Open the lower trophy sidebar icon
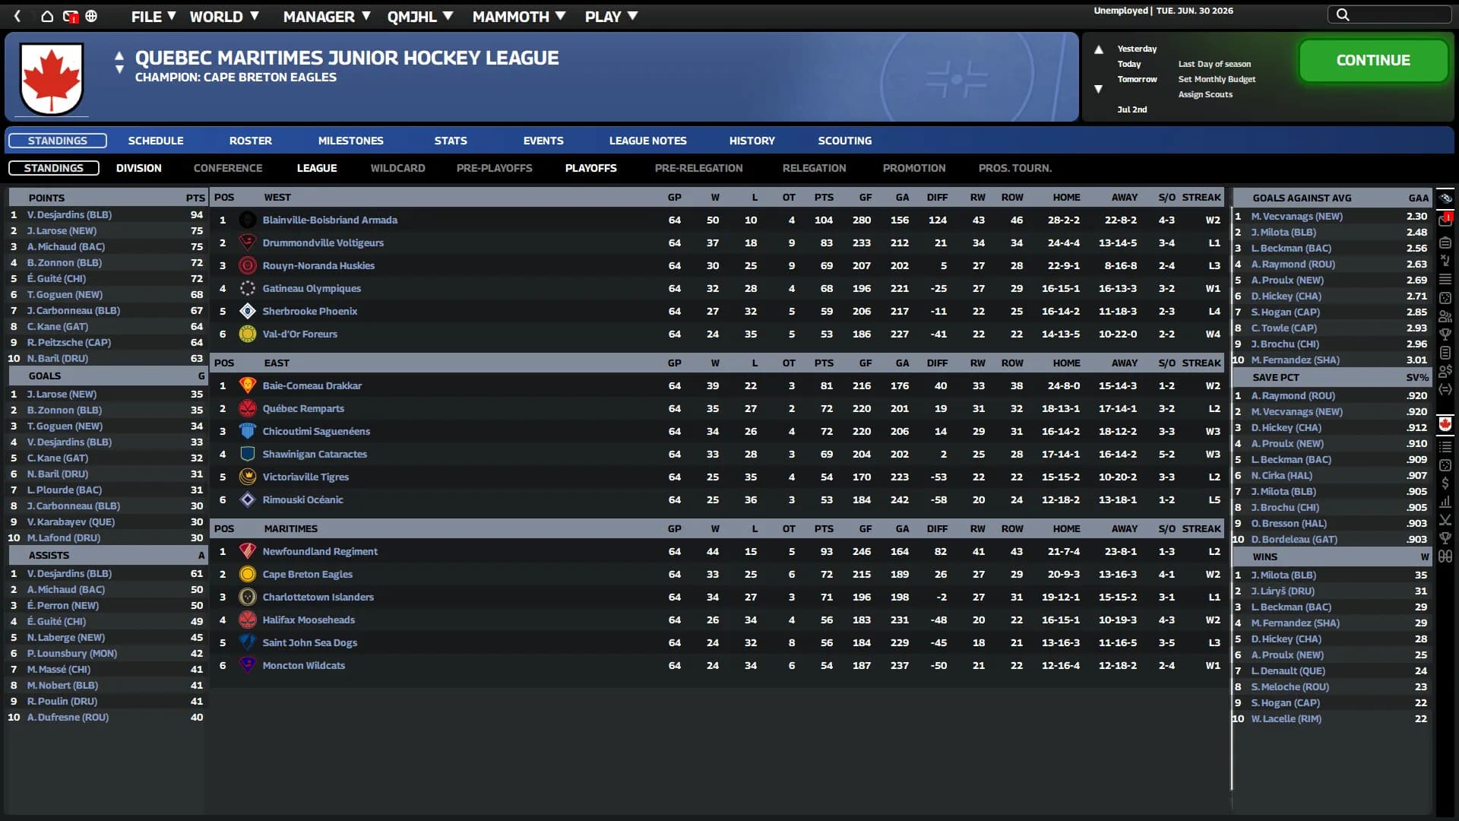 click(x=1445, y=538)
